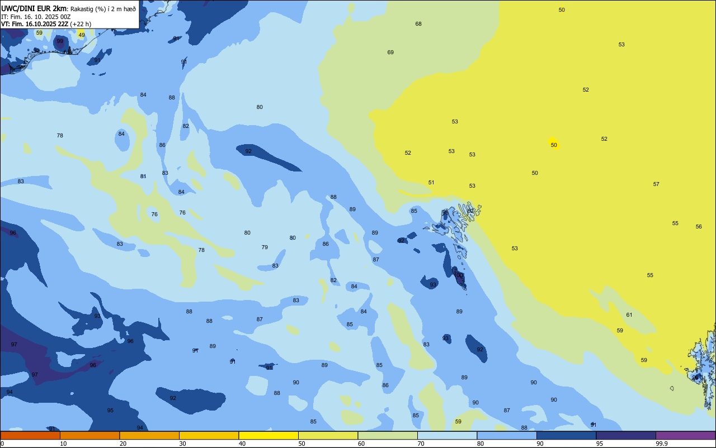Click the humidity value '95' in the dark blue area
Screen dimensions: 716x448
[x=110, y=411]
